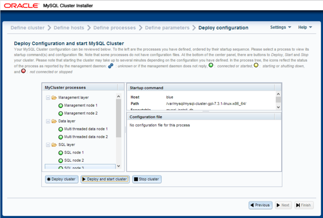Collapse the SQL layer tree node
This screenshot has height=218, width=323.
pos(48,145)
